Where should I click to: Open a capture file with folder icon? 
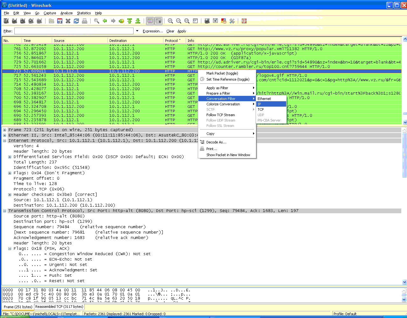(x=51, y=21)
